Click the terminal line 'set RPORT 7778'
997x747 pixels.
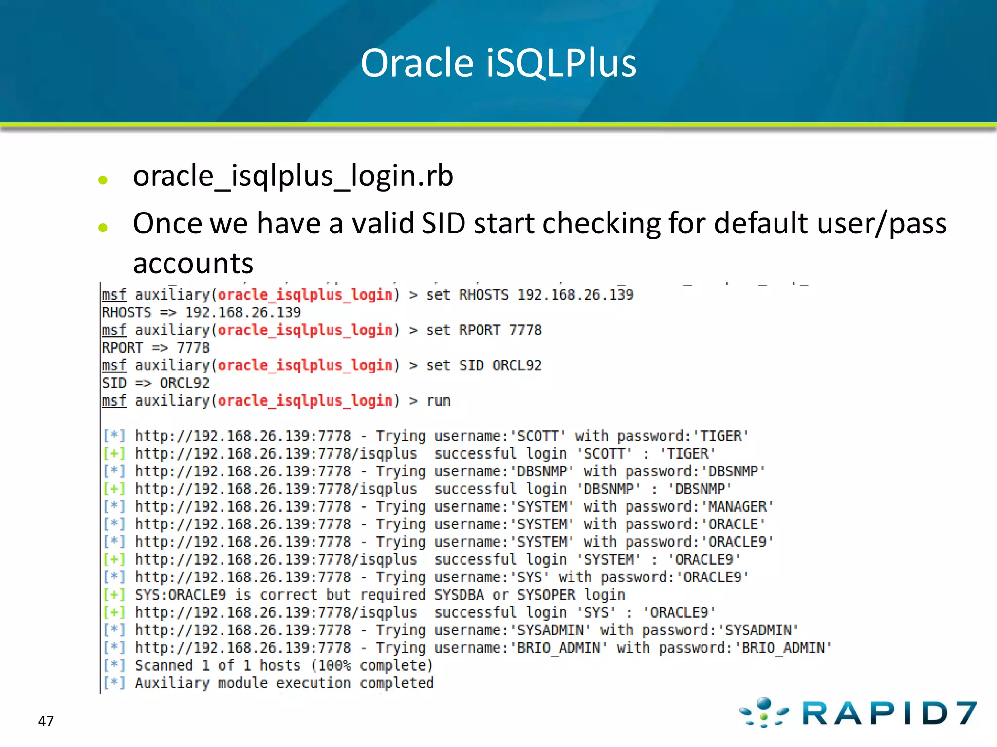pos(322,330)
